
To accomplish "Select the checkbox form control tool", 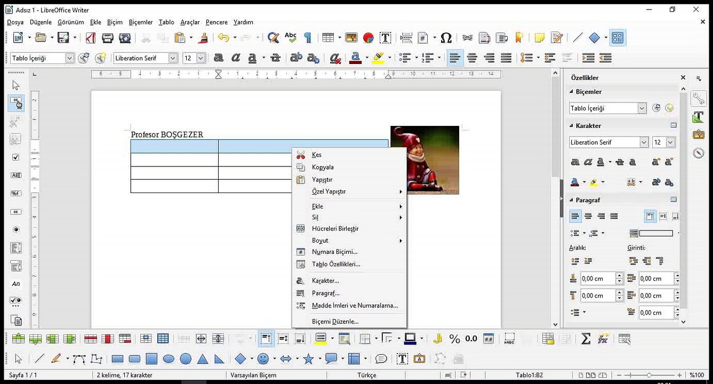I will (x=15, y=157).
